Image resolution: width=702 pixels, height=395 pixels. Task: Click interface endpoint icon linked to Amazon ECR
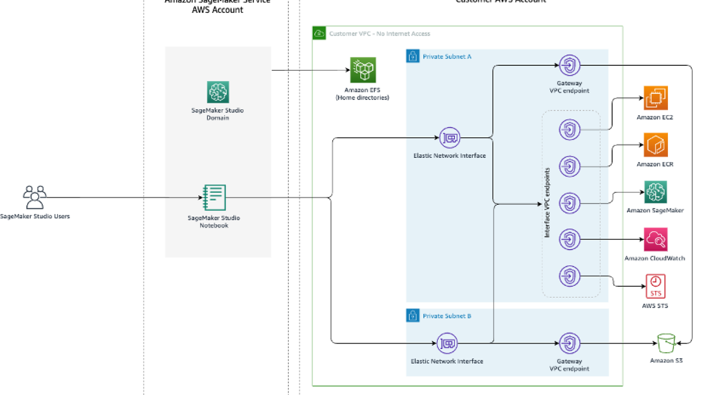click(x=570, y=166)
